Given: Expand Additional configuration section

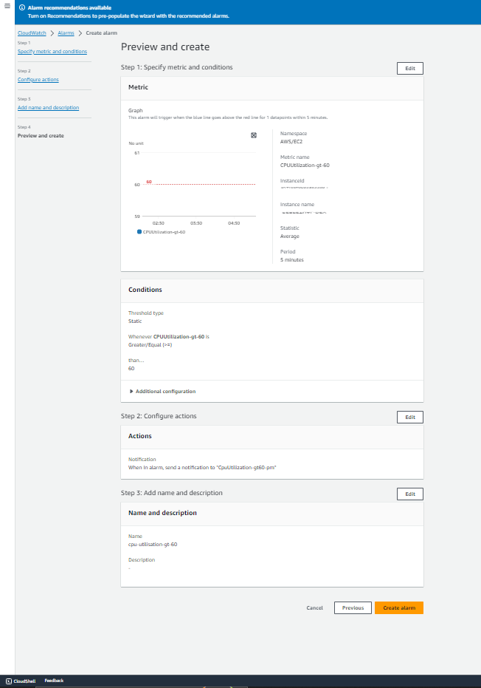Looking at the screenshot, I should [162, 392].
